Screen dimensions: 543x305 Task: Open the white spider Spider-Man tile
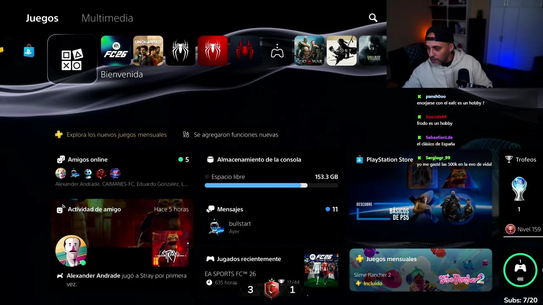(180, 51)
